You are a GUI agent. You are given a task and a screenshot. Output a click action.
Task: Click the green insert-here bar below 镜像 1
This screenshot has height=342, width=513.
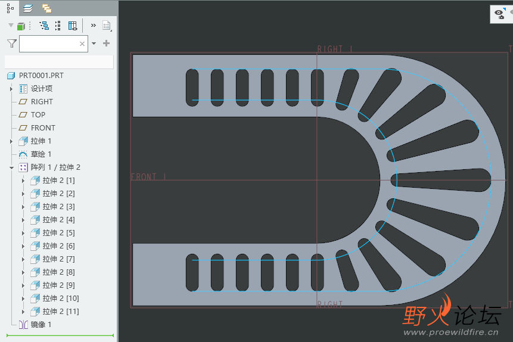60,335
